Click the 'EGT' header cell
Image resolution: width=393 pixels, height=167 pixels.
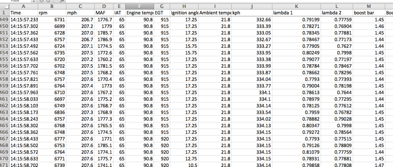[x=162, y=13]
